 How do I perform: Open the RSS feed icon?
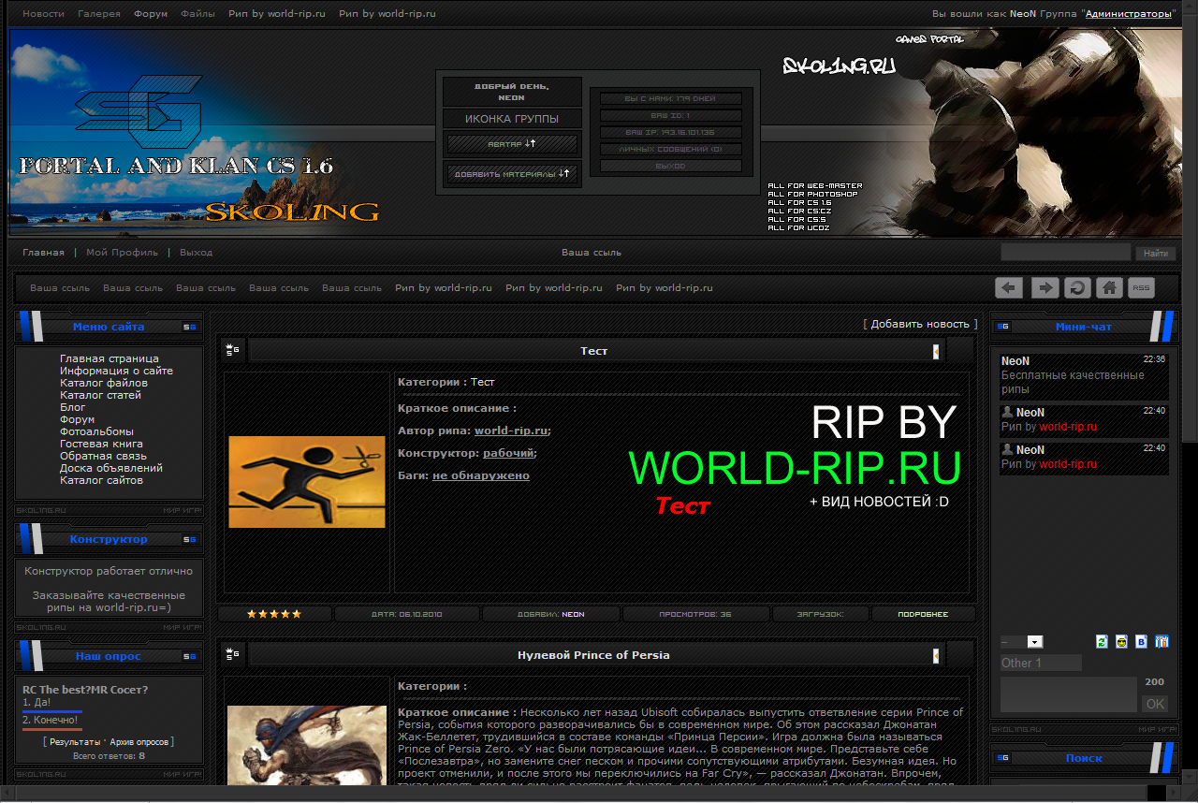coord(1141,287)
